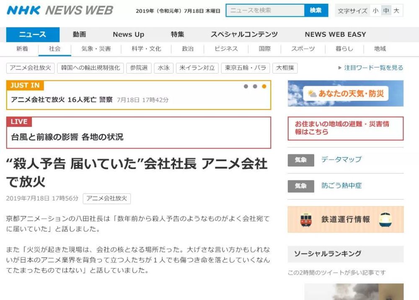Image resolution: width=419 pixels, height=300 pixels.
Task: Open the smoke photo thumbnail in ranking
Action: pos(354,292)
